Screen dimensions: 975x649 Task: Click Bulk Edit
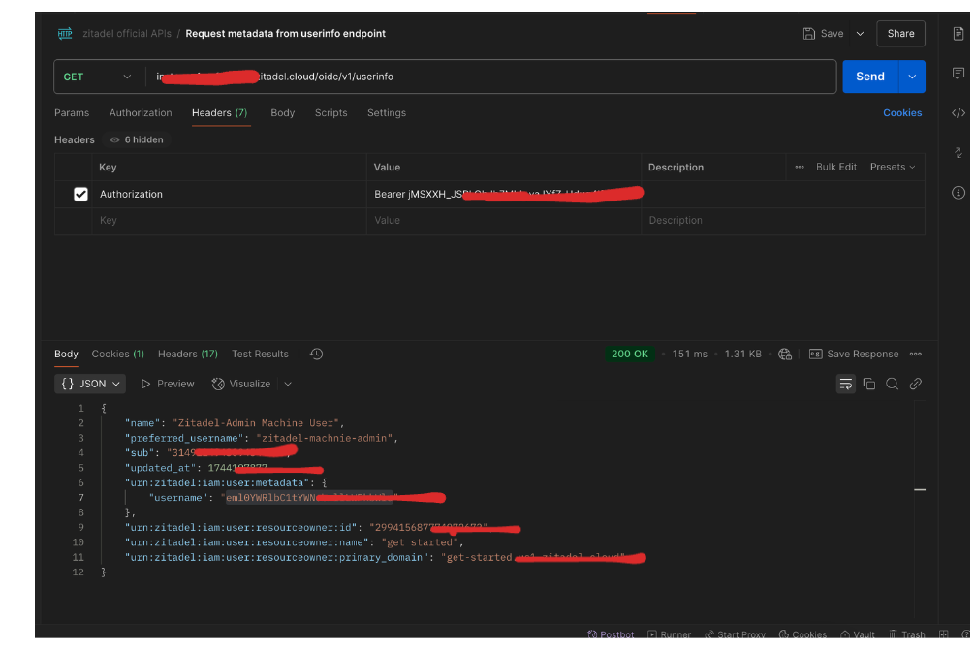[835, 167]
